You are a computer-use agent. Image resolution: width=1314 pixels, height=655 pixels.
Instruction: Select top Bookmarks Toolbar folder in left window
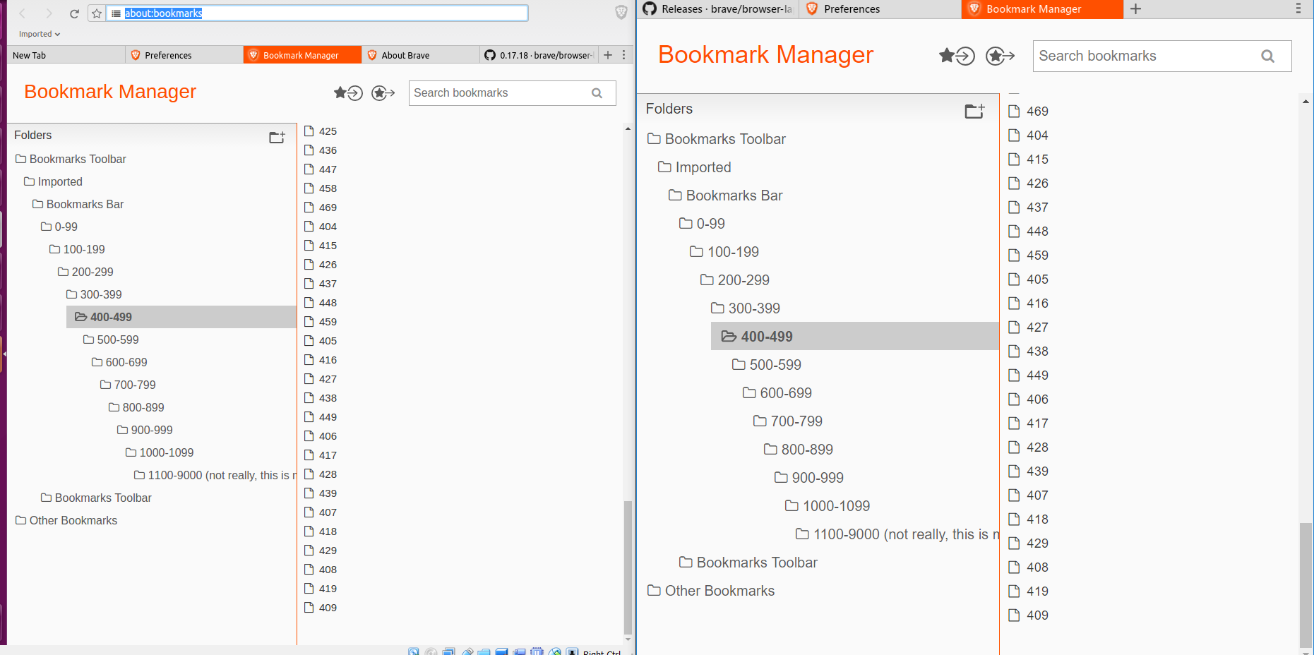point(71,159)
